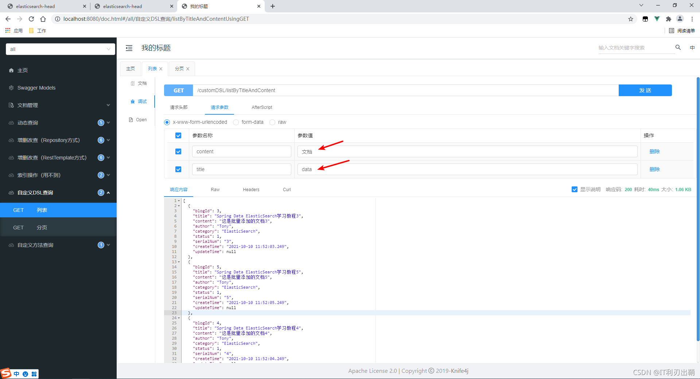The image size is (700, 379).
Task: Uncheck the content parameter checkbox
Action: 178,151
